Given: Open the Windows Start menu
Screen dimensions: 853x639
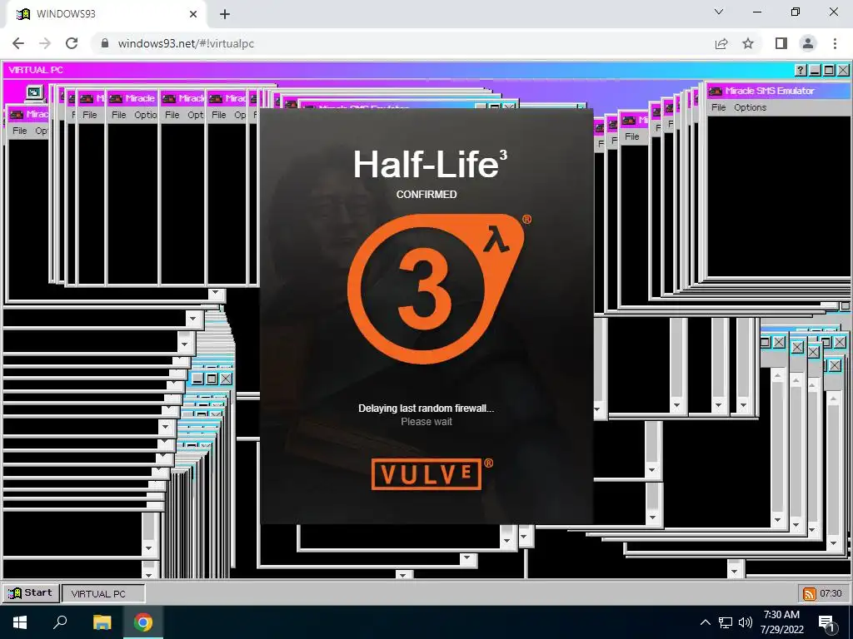Looking at the screenshot, I should coord(20,622).
